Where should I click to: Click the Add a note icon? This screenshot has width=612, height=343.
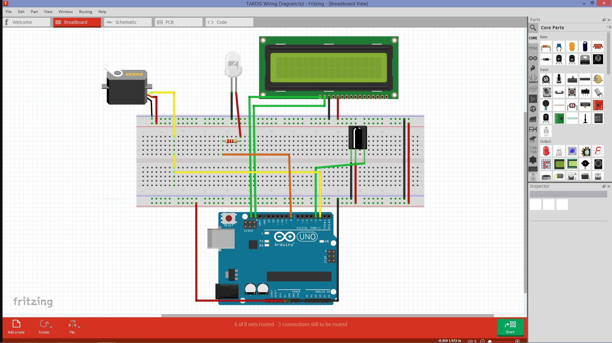16,324
